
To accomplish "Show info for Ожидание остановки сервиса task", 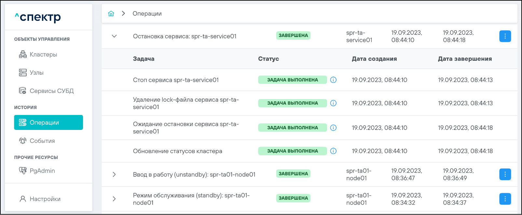I will (333, 128).
